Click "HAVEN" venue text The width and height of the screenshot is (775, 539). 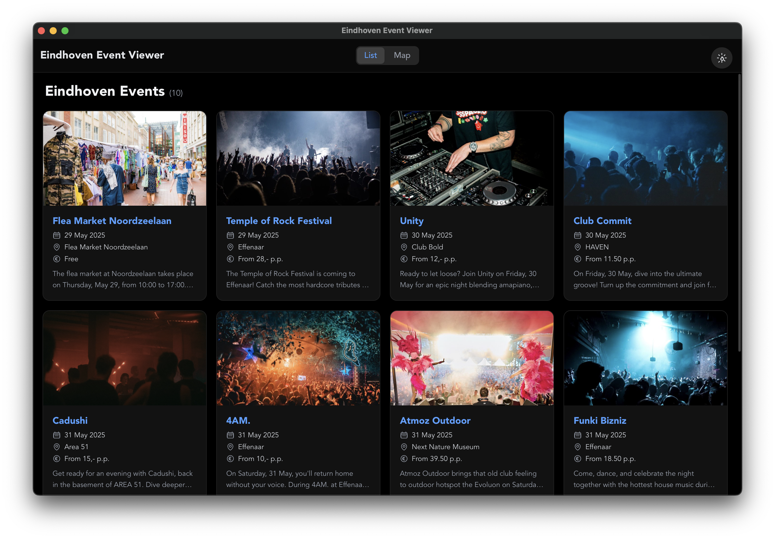(x=597, y=247)
